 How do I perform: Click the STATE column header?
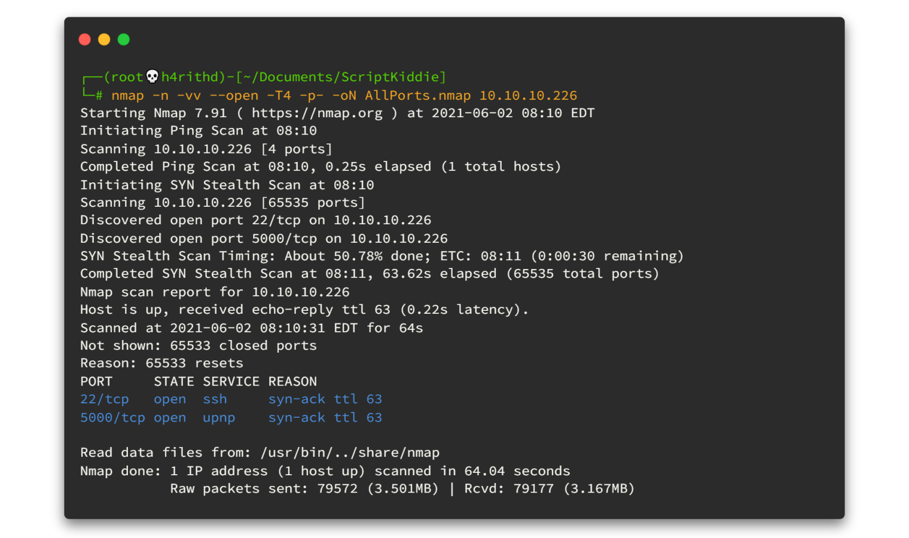[x=174, y=381]
